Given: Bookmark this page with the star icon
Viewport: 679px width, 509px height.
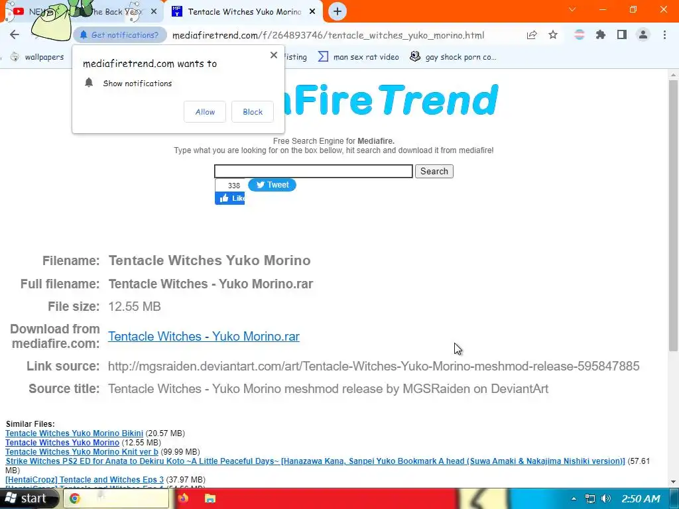Looking at the screenshot, I should (x=553, y=35).
